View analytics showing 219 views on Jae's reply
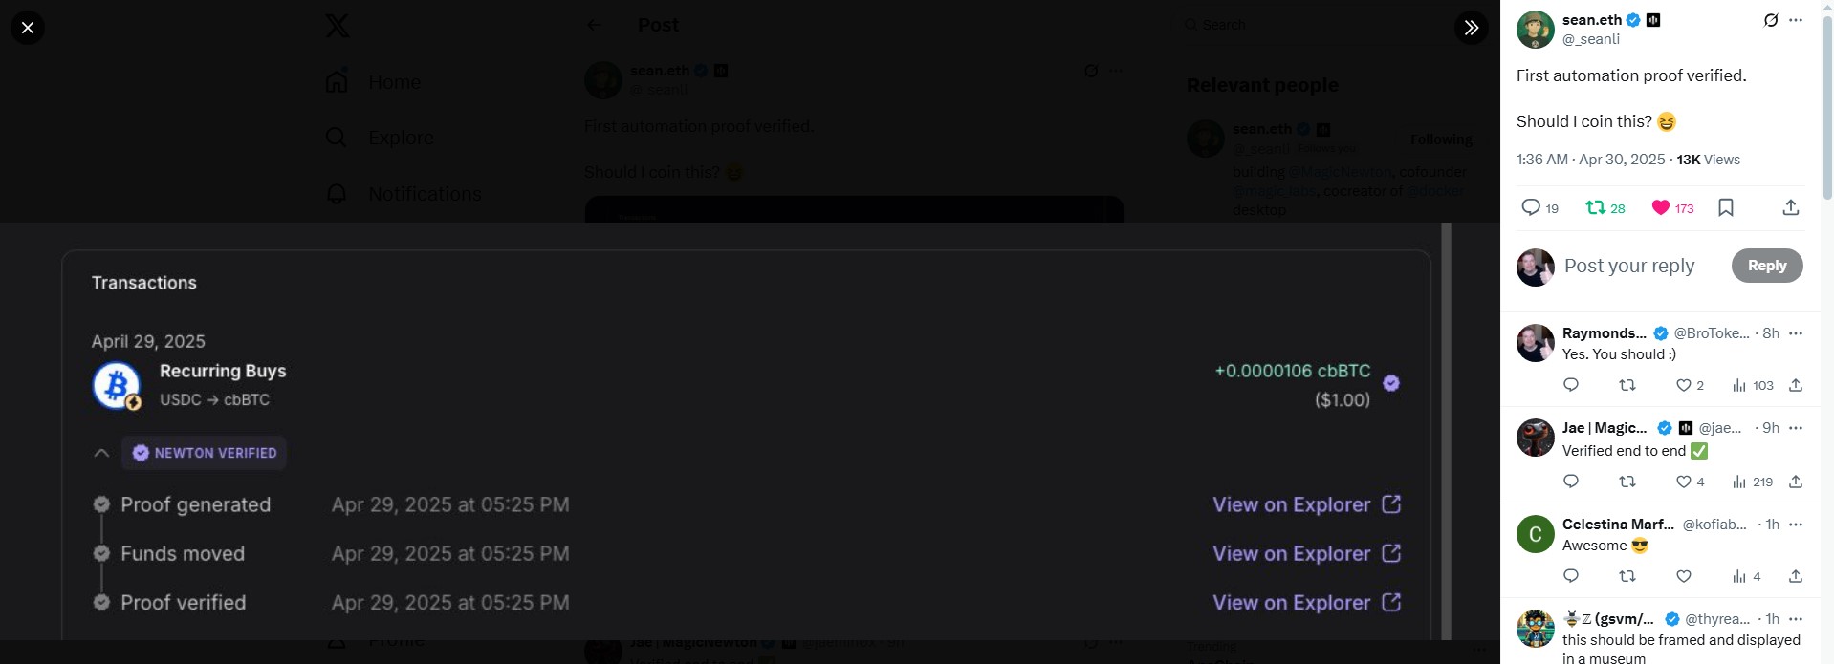1834x664 pixels. coord(1753,482)
